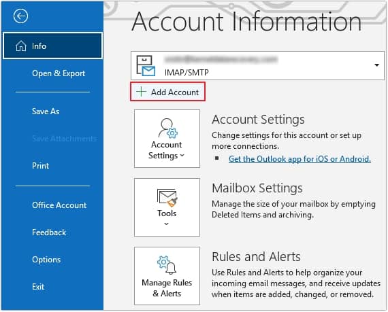Select Print in sidebar
The image size is (388, 312).
40,165
